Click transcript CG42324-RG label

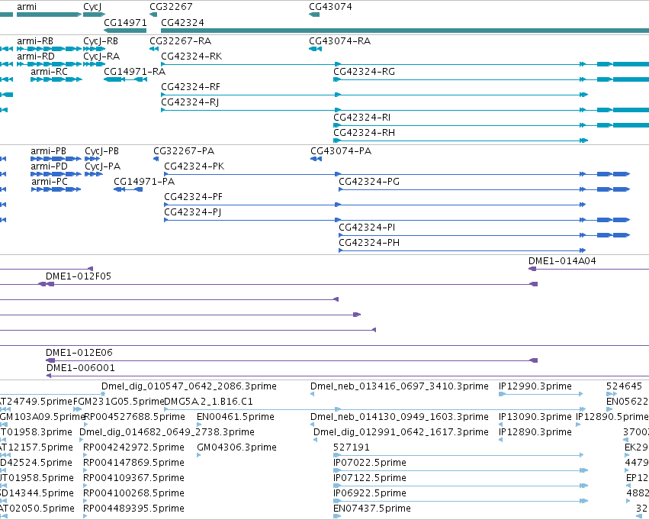pyautogui.click(x=365, y=72)
